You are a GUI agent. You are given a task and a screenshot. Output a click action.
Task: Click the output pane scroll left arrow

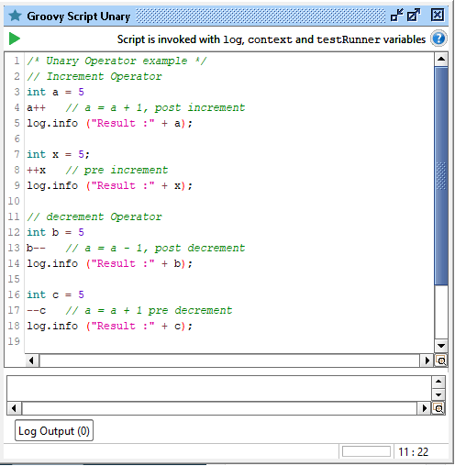pos(15,408)
